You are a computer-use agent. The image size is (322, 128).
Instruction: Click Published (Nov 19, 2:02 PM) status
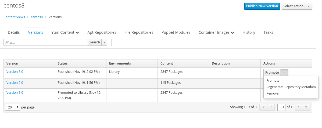[x=79, y=71]
